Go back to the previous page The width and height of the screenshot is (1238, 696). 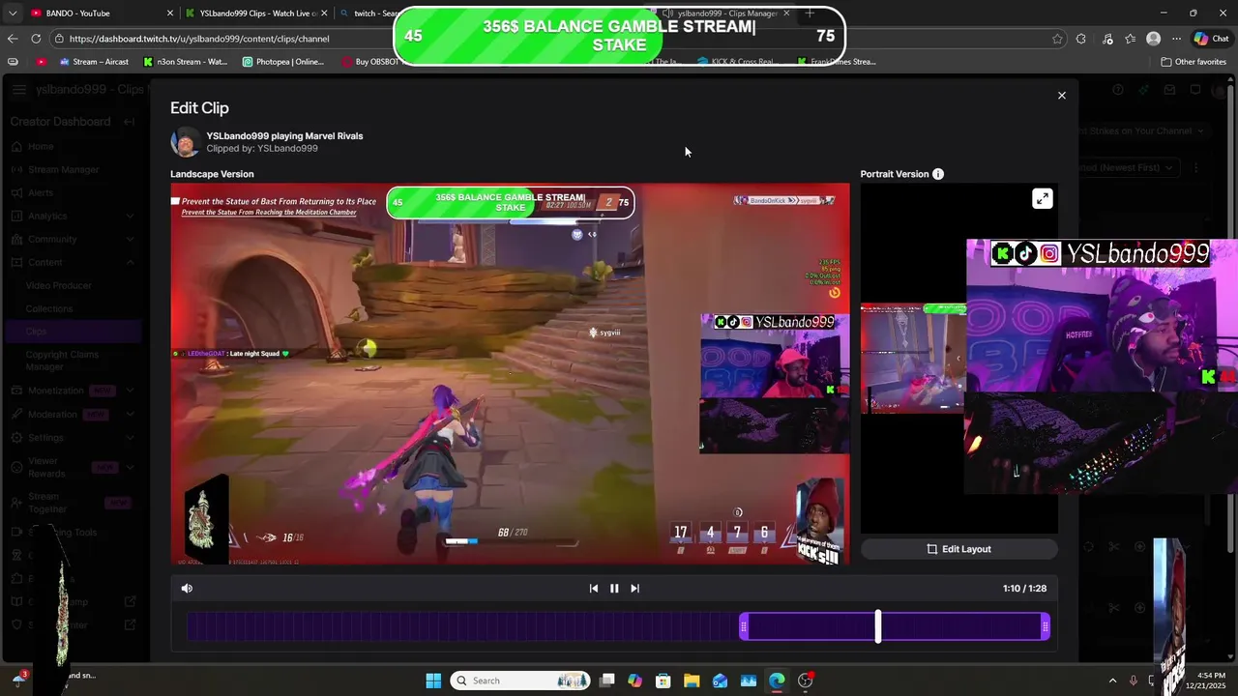[13, 39]
